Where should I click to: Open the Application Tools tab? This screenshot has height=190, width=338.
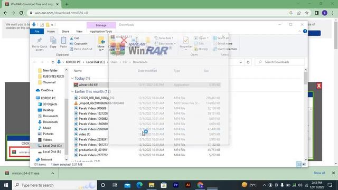[101, 32]
